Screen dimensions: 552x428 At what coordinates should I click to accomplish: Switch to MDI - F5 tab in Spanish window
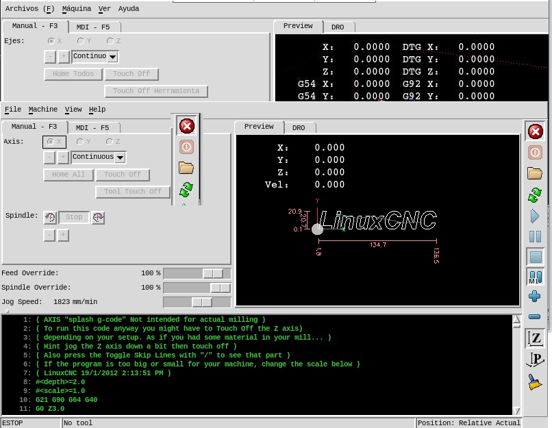[x=93, y=27]
